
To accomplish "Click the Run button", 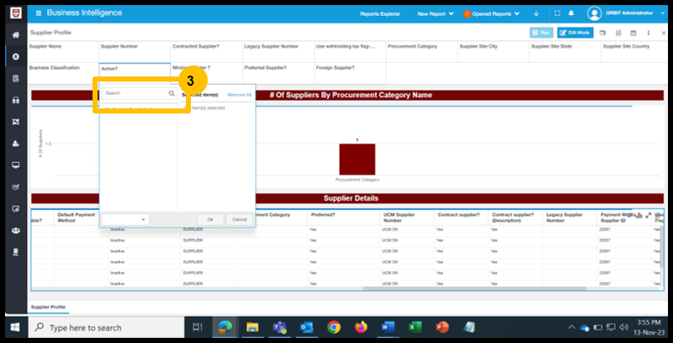I will [541, 33].
